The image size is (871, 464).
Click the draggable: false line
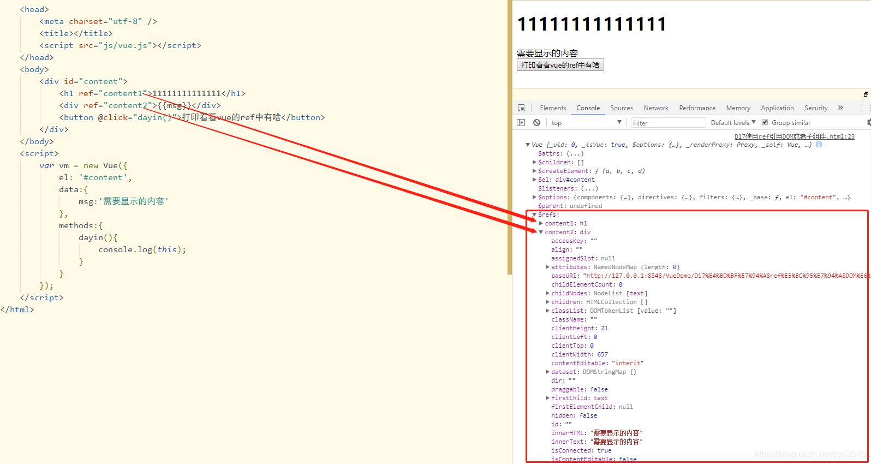tap(580, 389)
